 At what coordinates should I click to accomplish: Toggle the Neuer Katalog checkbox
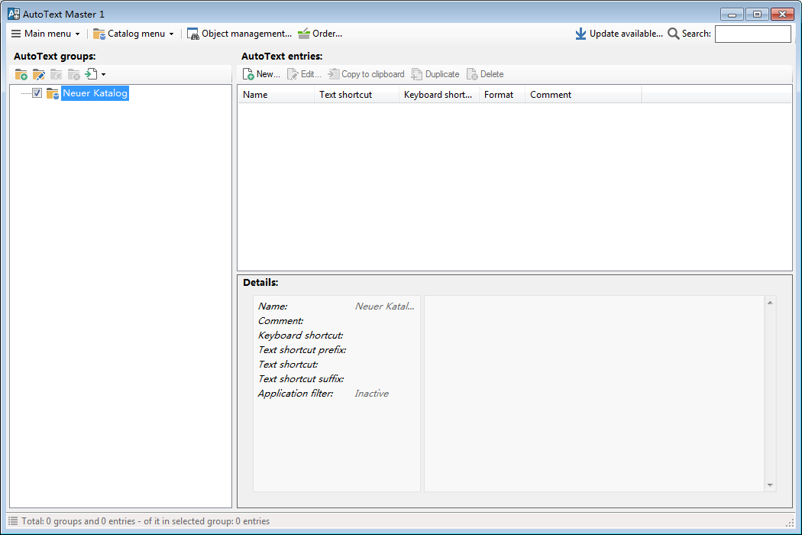[37, 93]
